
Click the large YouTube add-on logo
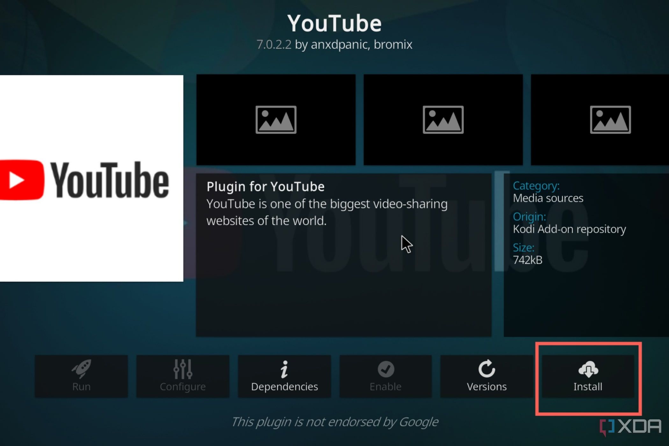tap(91, 178)
